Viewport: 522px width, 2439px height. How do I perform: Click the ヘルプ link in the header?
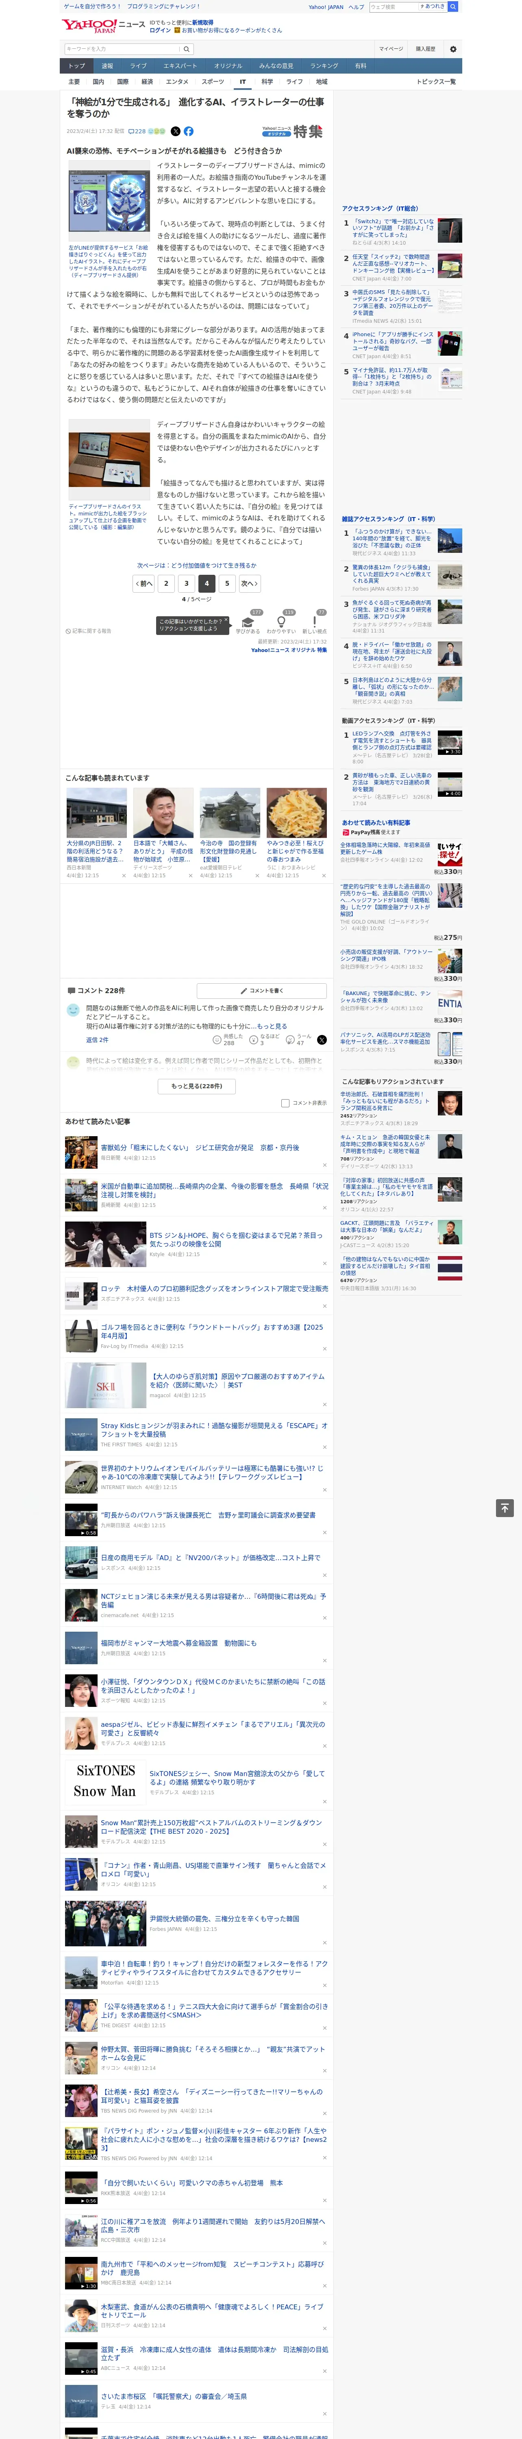(x=355, y=7)
